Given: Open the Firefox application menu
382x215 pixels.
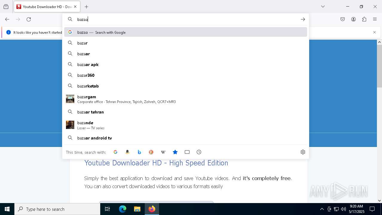Looking at the screenshot, I should coord(375,19).
